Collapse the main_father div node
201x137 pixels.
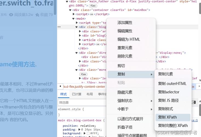pyautogui.click(x=67, y=2)
